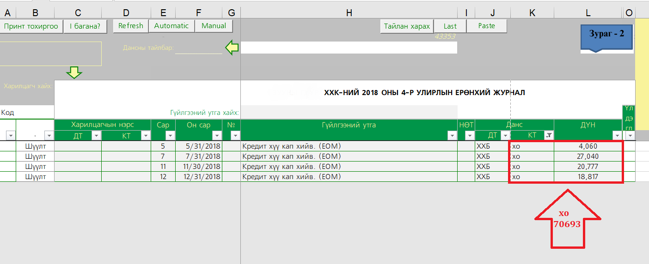Click the red up arrow showing 70693
Viewport: 649px width, 264px height.
point(567,220)
